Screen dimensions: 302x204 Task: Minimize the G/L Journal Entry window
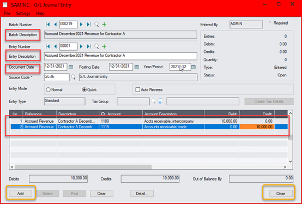[264, 4]
